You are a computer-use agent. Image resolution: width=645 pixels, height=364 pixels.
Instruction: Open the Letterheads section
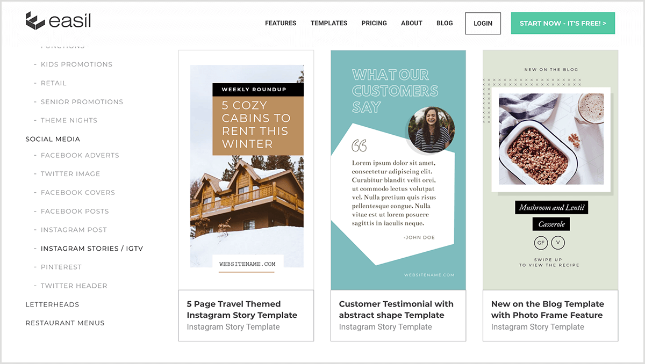click(52, 304)
